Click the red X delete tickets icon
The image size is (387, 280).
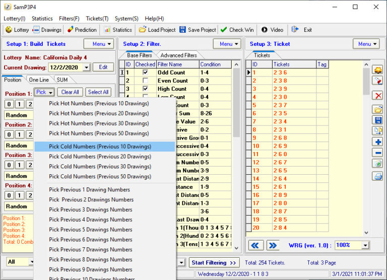tap(377, 96)
